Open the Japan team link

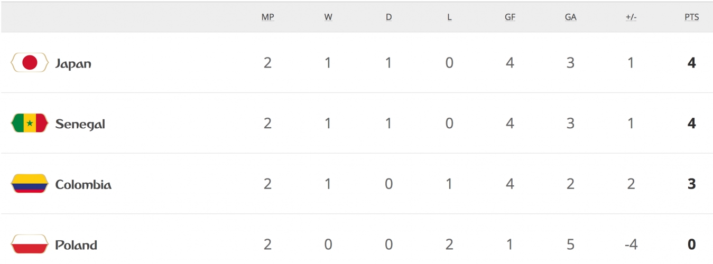73,64
